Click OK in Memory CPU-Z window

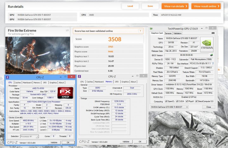point(140,142)
